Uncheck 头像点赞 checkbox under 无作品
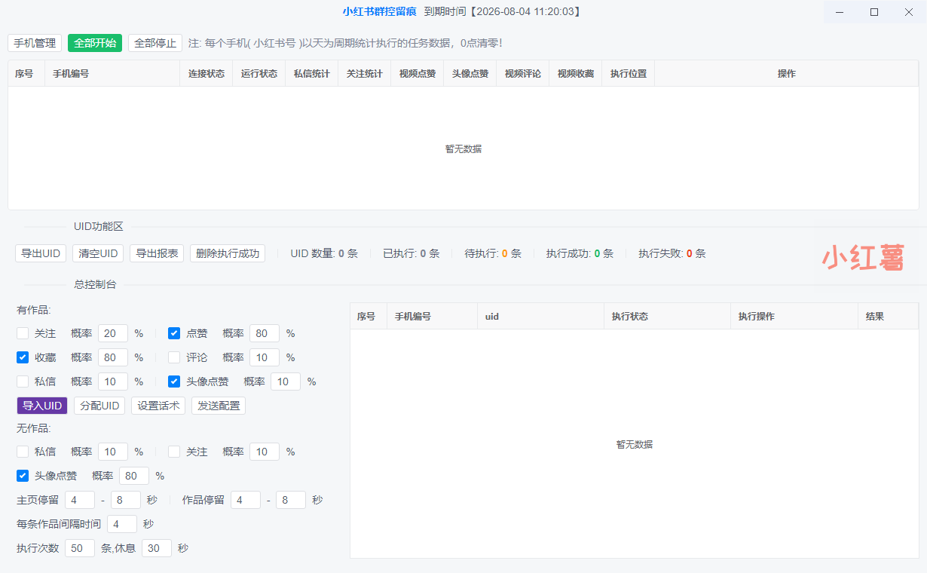927x573 pixels. click(23, 476)
